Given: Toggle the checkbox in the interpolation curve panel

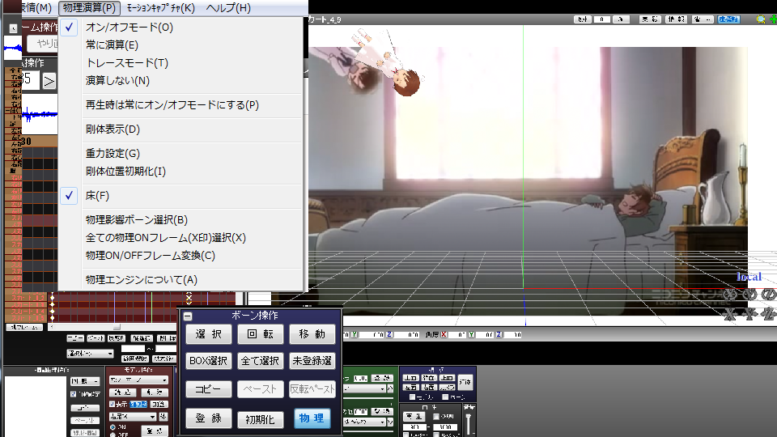Looking at the screenshot, I should (x=74, y=394).
